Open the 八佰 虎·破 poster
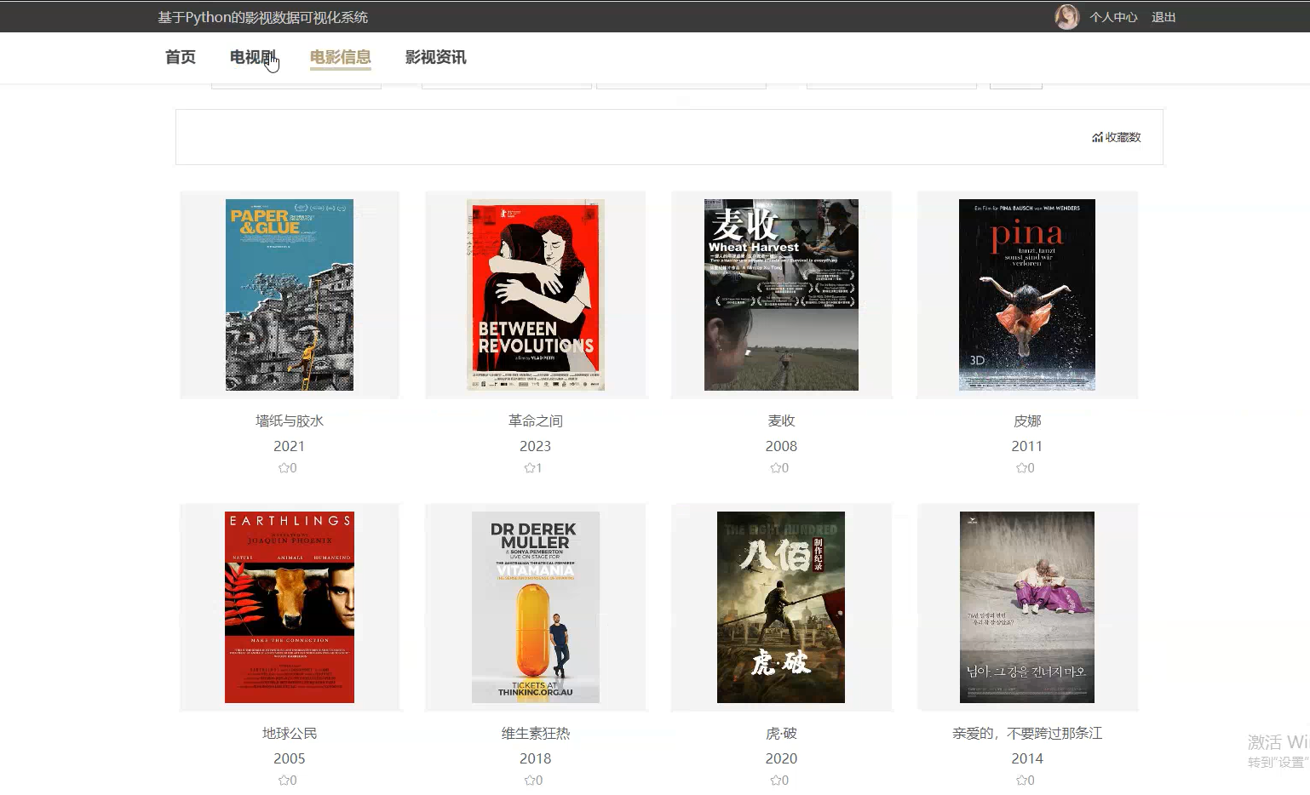The image size is (1310, 795). click(x=781, y=607)
